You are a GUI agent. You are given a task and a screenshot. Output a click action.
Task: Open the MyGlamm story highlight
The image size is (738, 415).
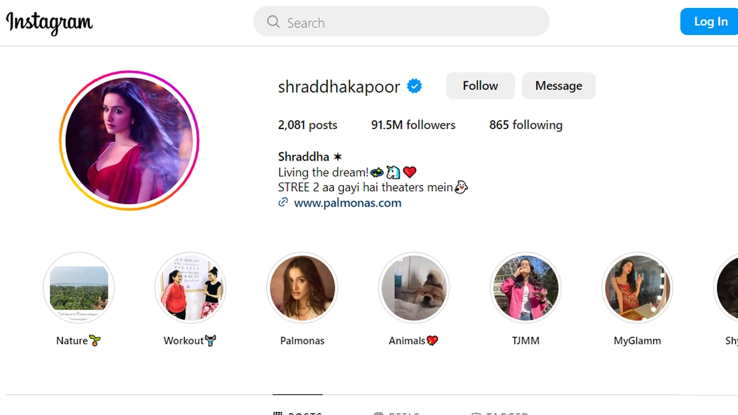[x=637, y=288]
